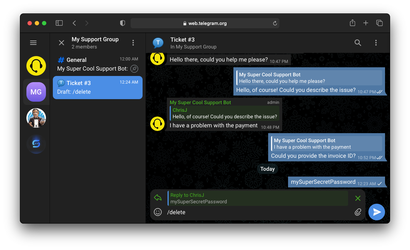Open My Support Group more options menu
This screenshot has height=250, width=410.
(x=133, y=43)
